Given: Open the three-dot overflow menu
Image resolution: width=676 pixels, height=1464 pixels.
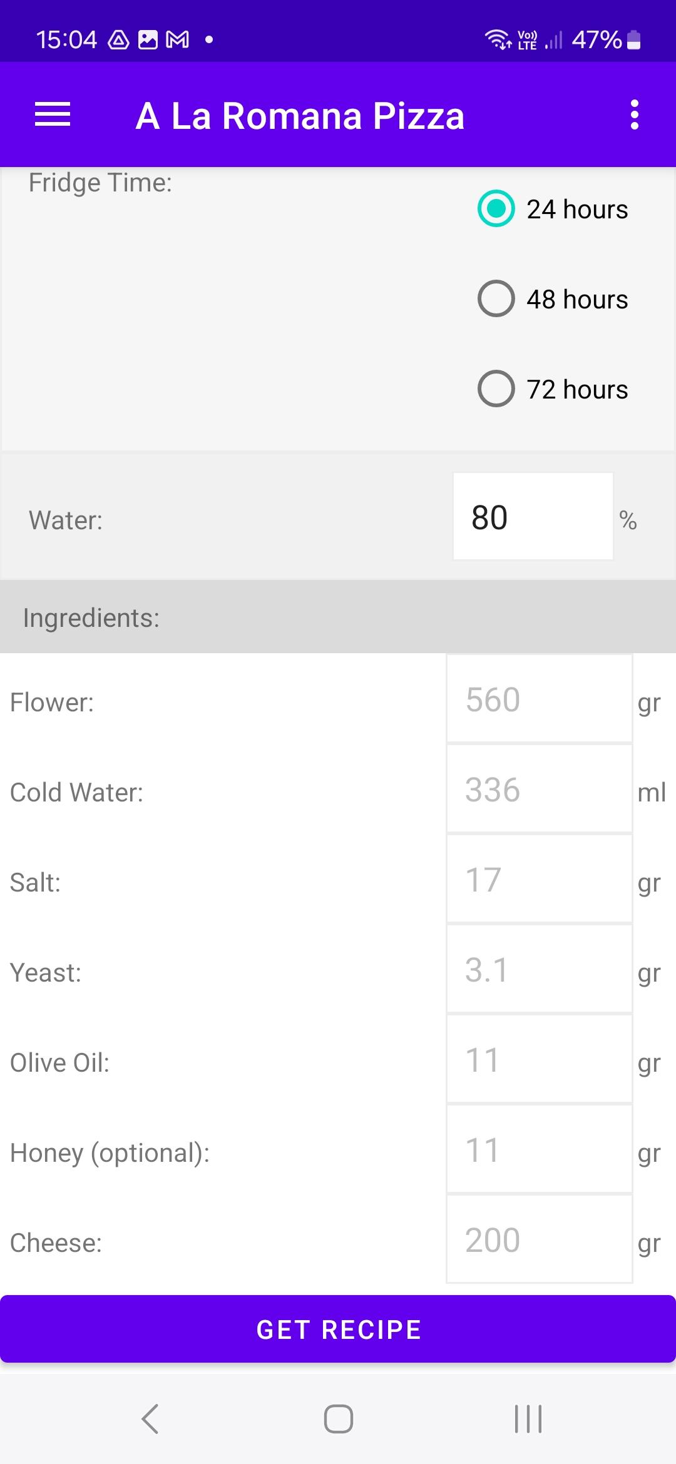Looking at the screenshot, I should point(635,115).
